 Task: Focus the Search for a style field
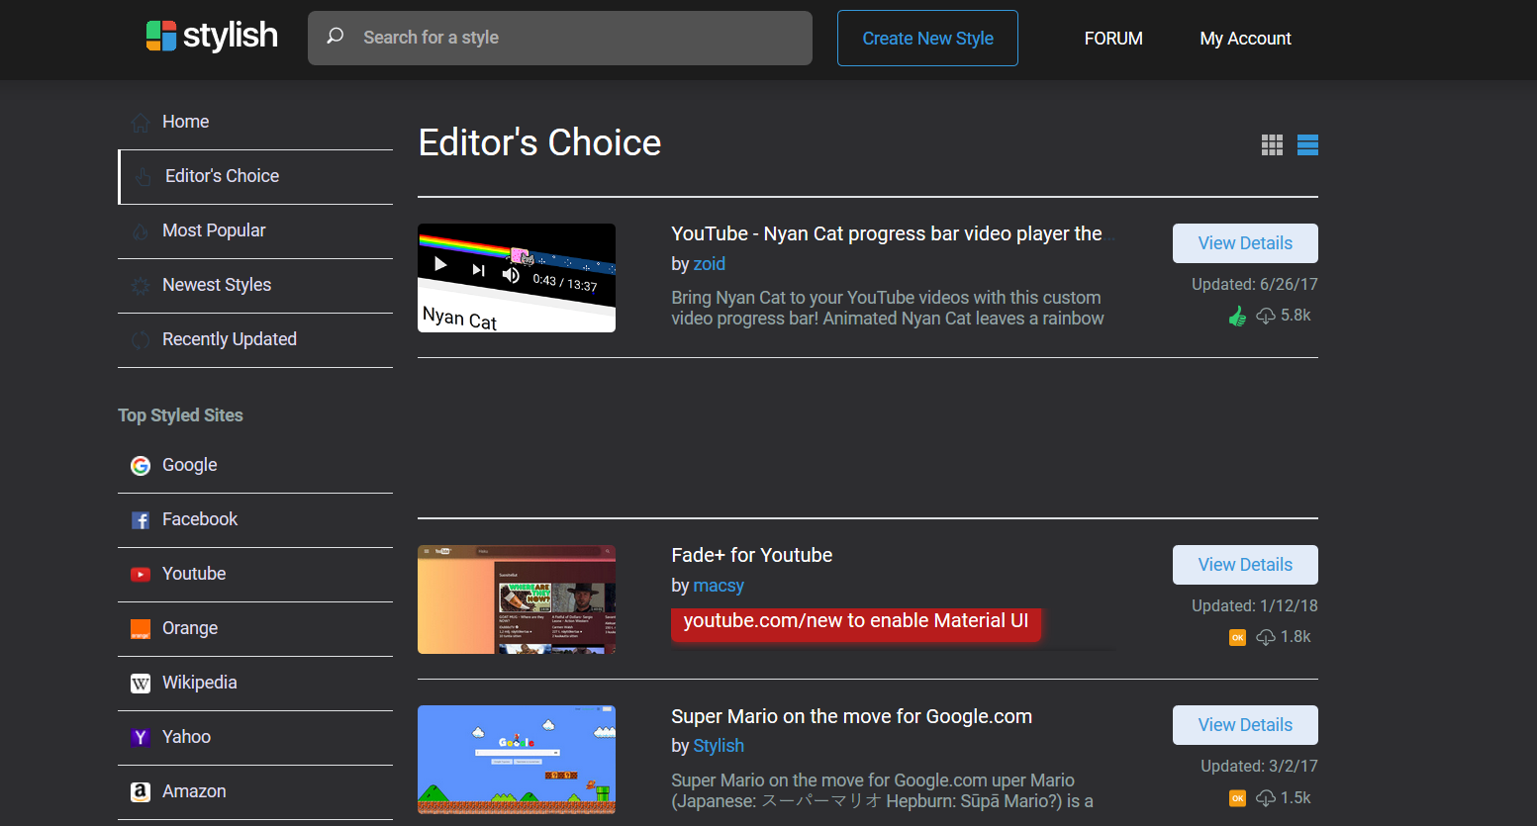560,38
